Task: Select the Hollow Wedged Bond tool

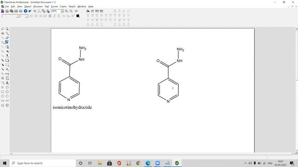Action: (3, 69)
